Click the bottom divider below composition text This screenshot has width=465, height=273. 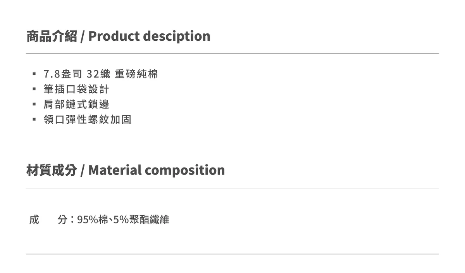pyautogui.click(x=232, y=254)
